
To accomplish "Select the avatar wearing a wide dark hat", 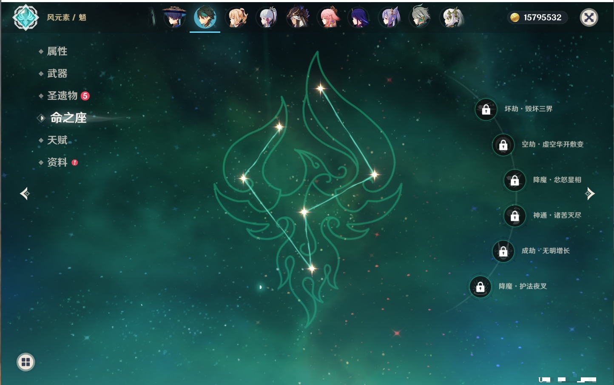I will pos(174,17).
